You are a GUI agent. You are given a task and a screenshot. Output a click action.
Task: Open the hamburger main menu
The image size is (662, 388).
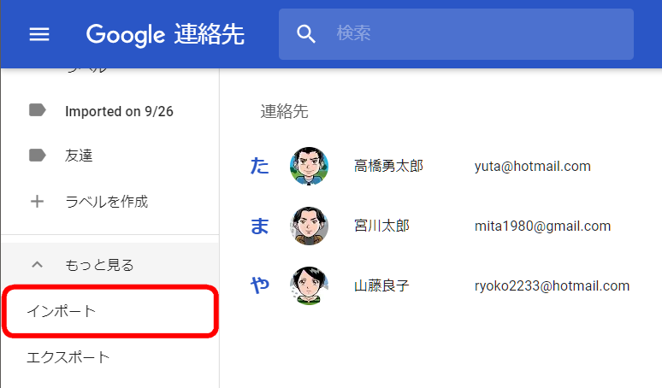point(39,34)
